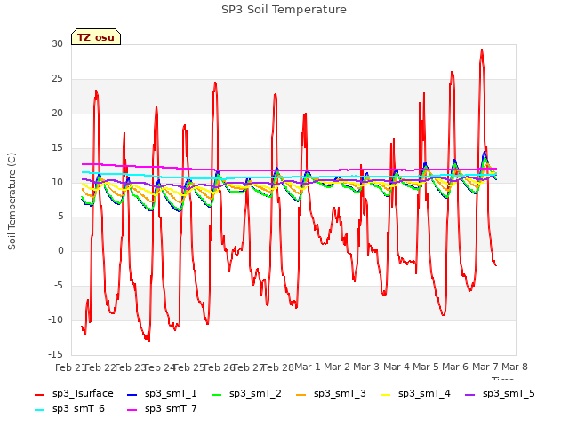Image resolution: width=569 pixels, height=426 pixels.
Task: Click the magenta sp3_smT_7 legend swatch
Action: [132, 410]
